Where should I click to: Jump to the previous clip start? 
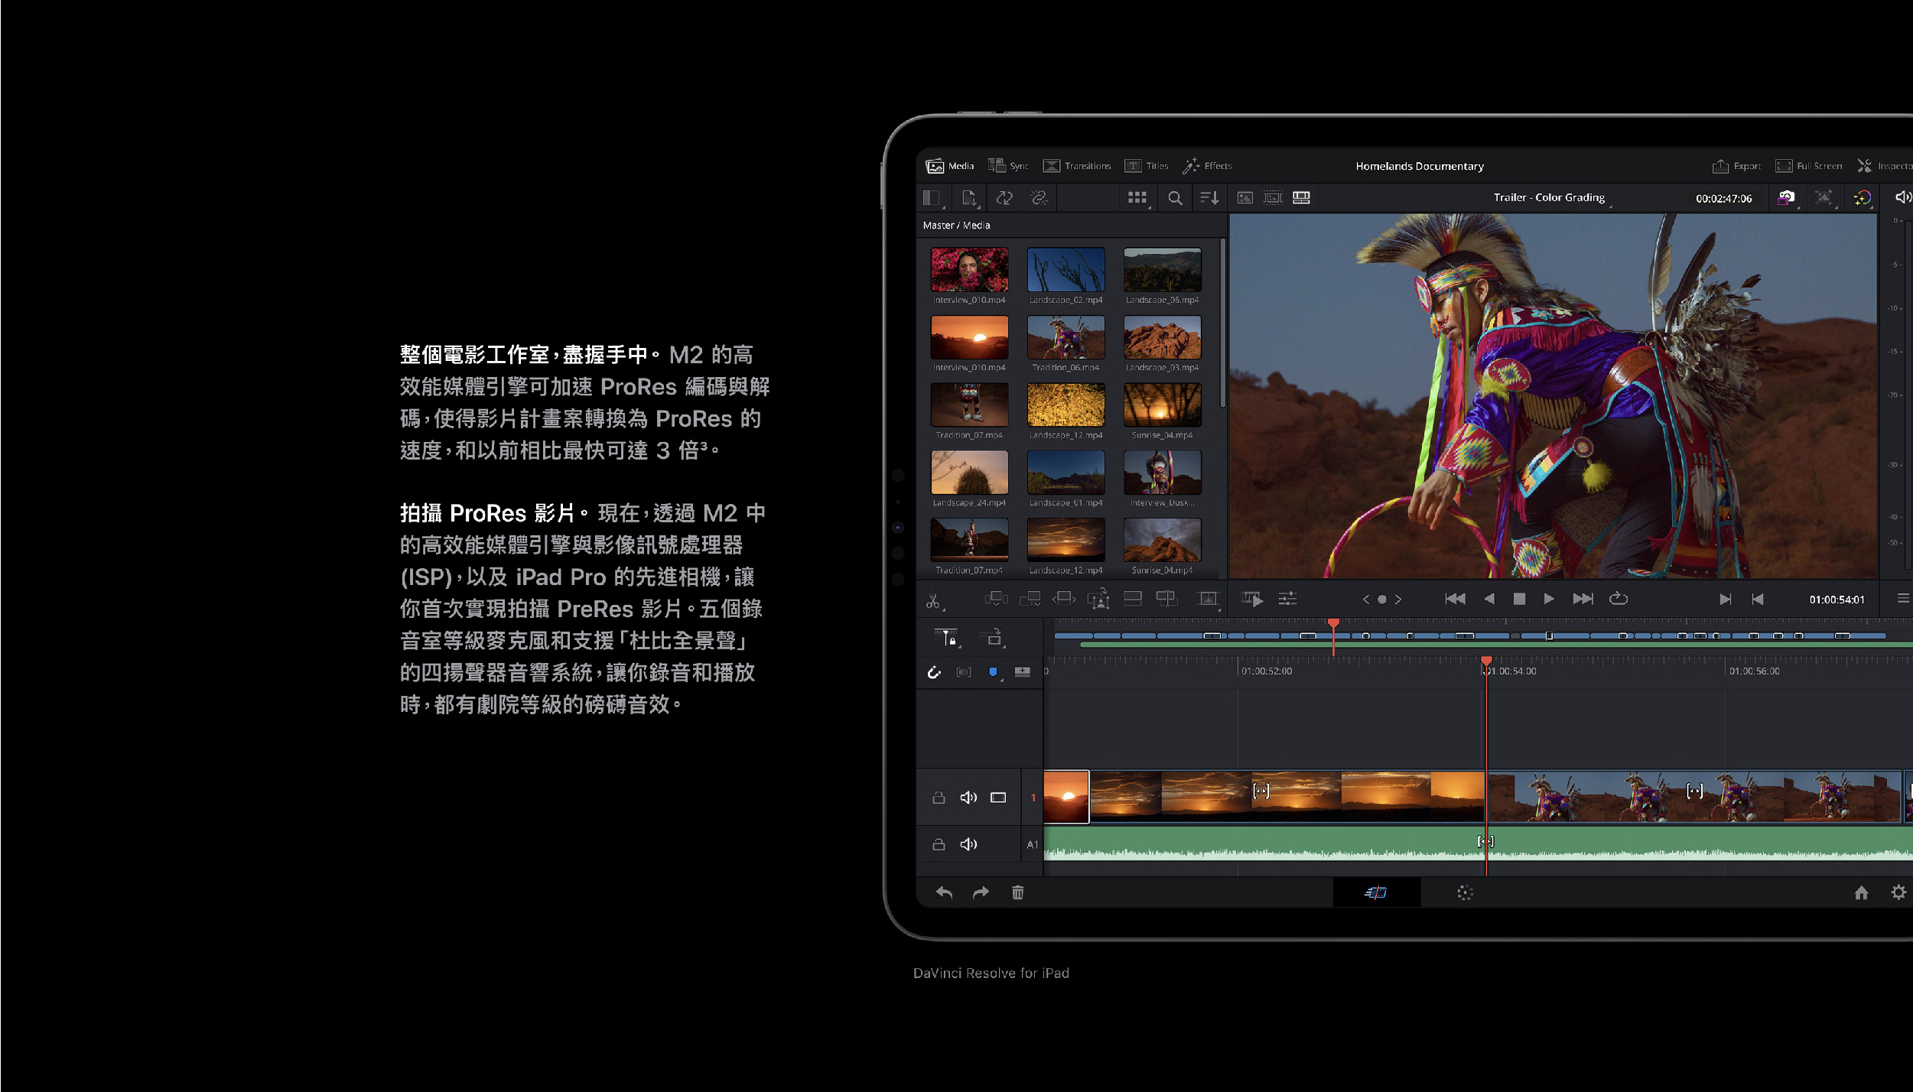[x=1455, y=599]
